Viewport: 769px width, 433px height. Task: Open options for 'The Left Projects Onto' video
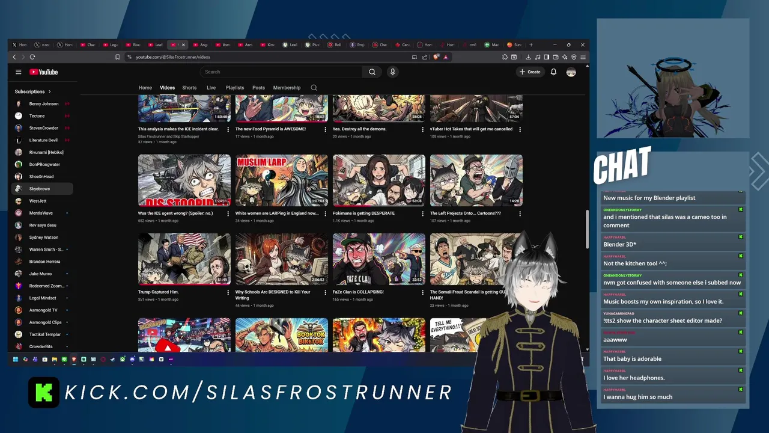pyautogui.click(x=520, y=213)
